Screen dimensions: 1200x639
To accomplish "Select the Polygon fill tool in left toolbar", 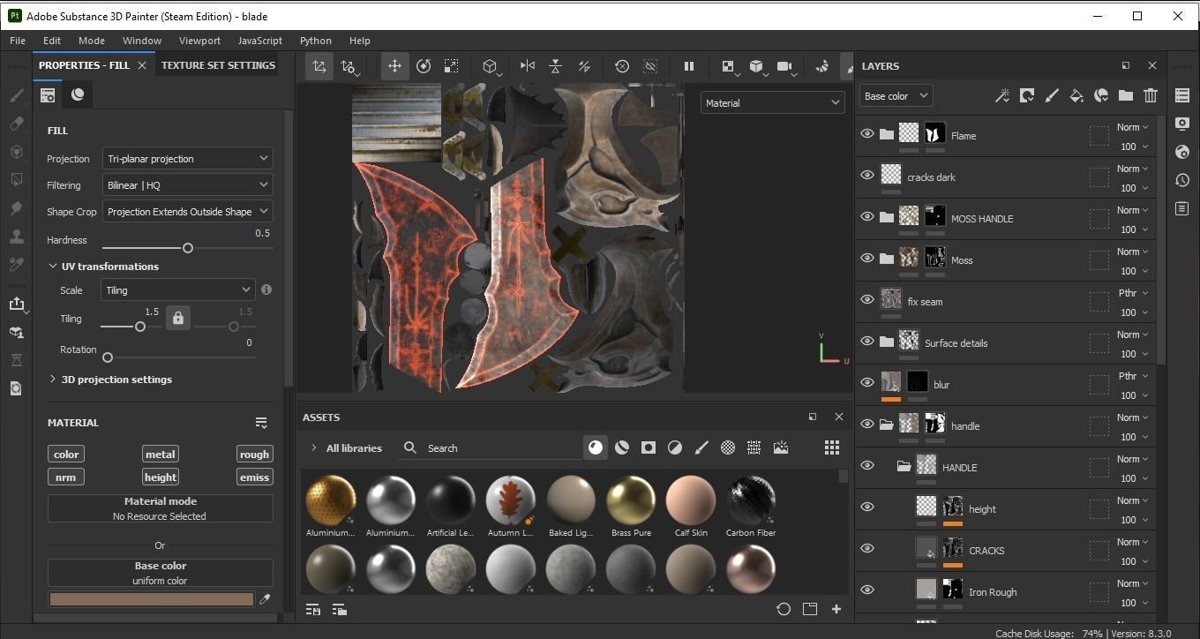I will point(16,180).
